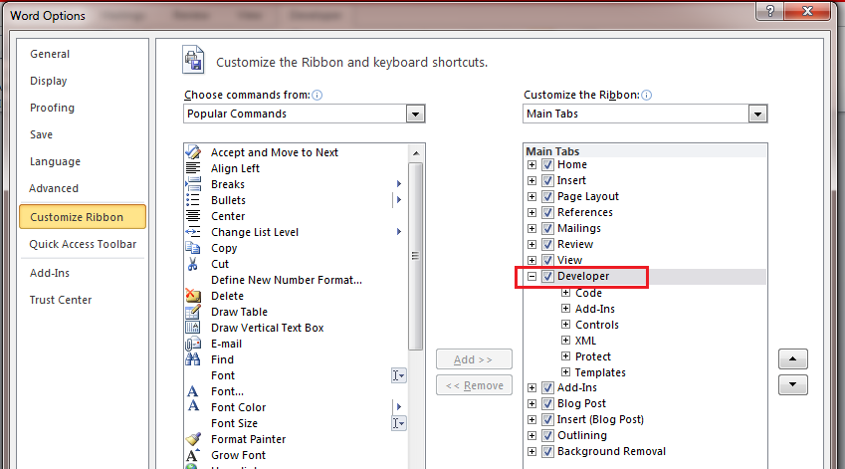
Task: Click the Cut scissors icon
Action: pos(192,264)
